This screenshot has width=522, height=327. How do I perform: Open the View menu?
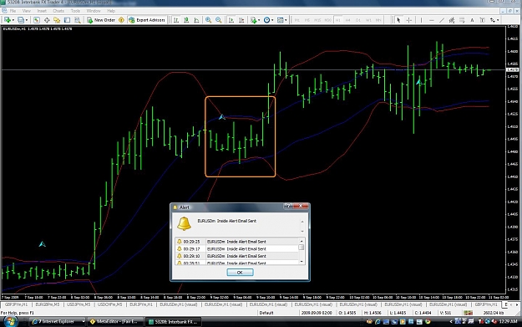click(x=26, y=11)
